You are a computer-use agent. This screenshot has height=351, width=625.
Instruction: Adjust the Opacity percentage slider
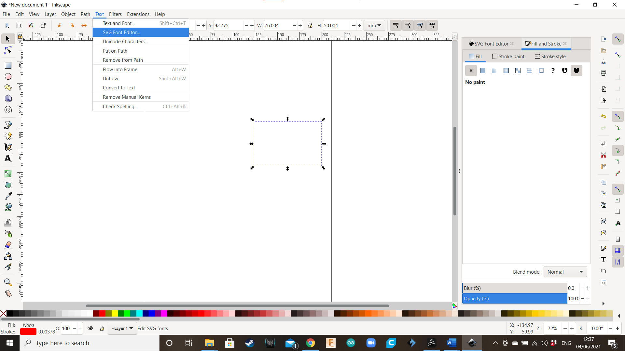pyautogui.click(x=514, y=299)
